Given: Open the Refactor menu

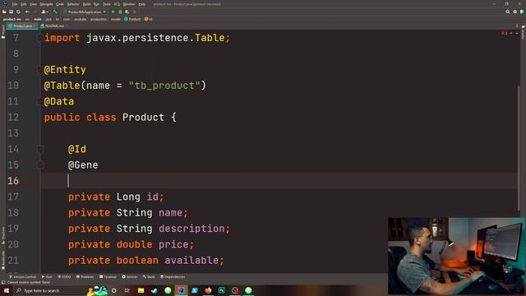Looking at the screenshot, I should (x=73, y=4).
